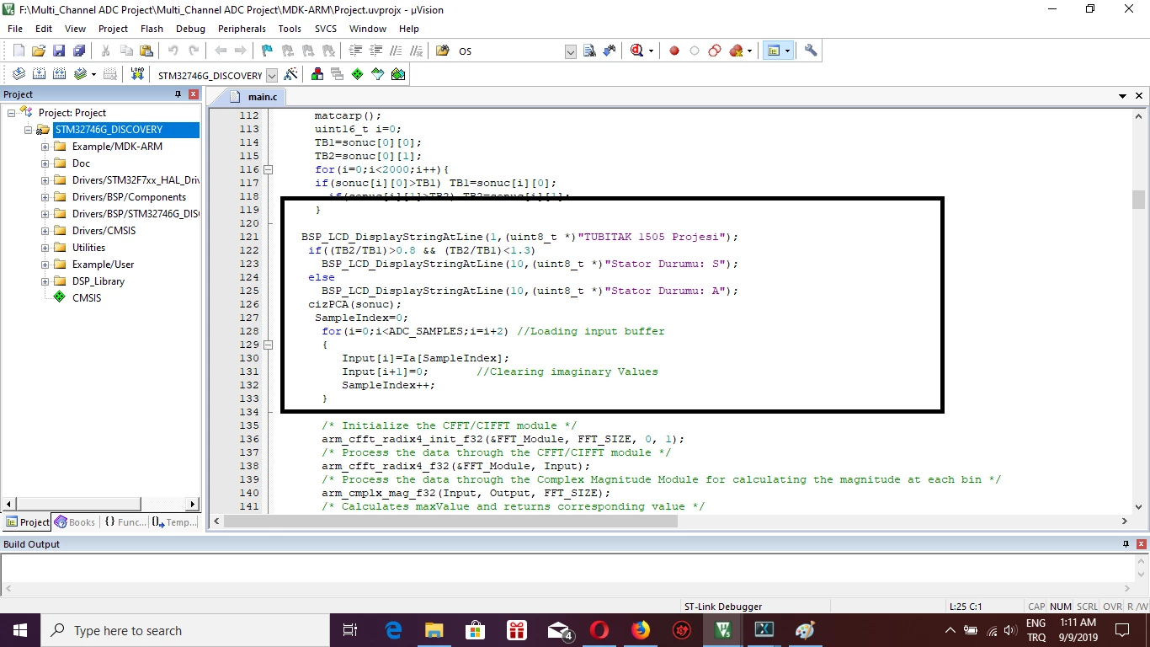
Task: Save the current file
Action: click(59, 51)
